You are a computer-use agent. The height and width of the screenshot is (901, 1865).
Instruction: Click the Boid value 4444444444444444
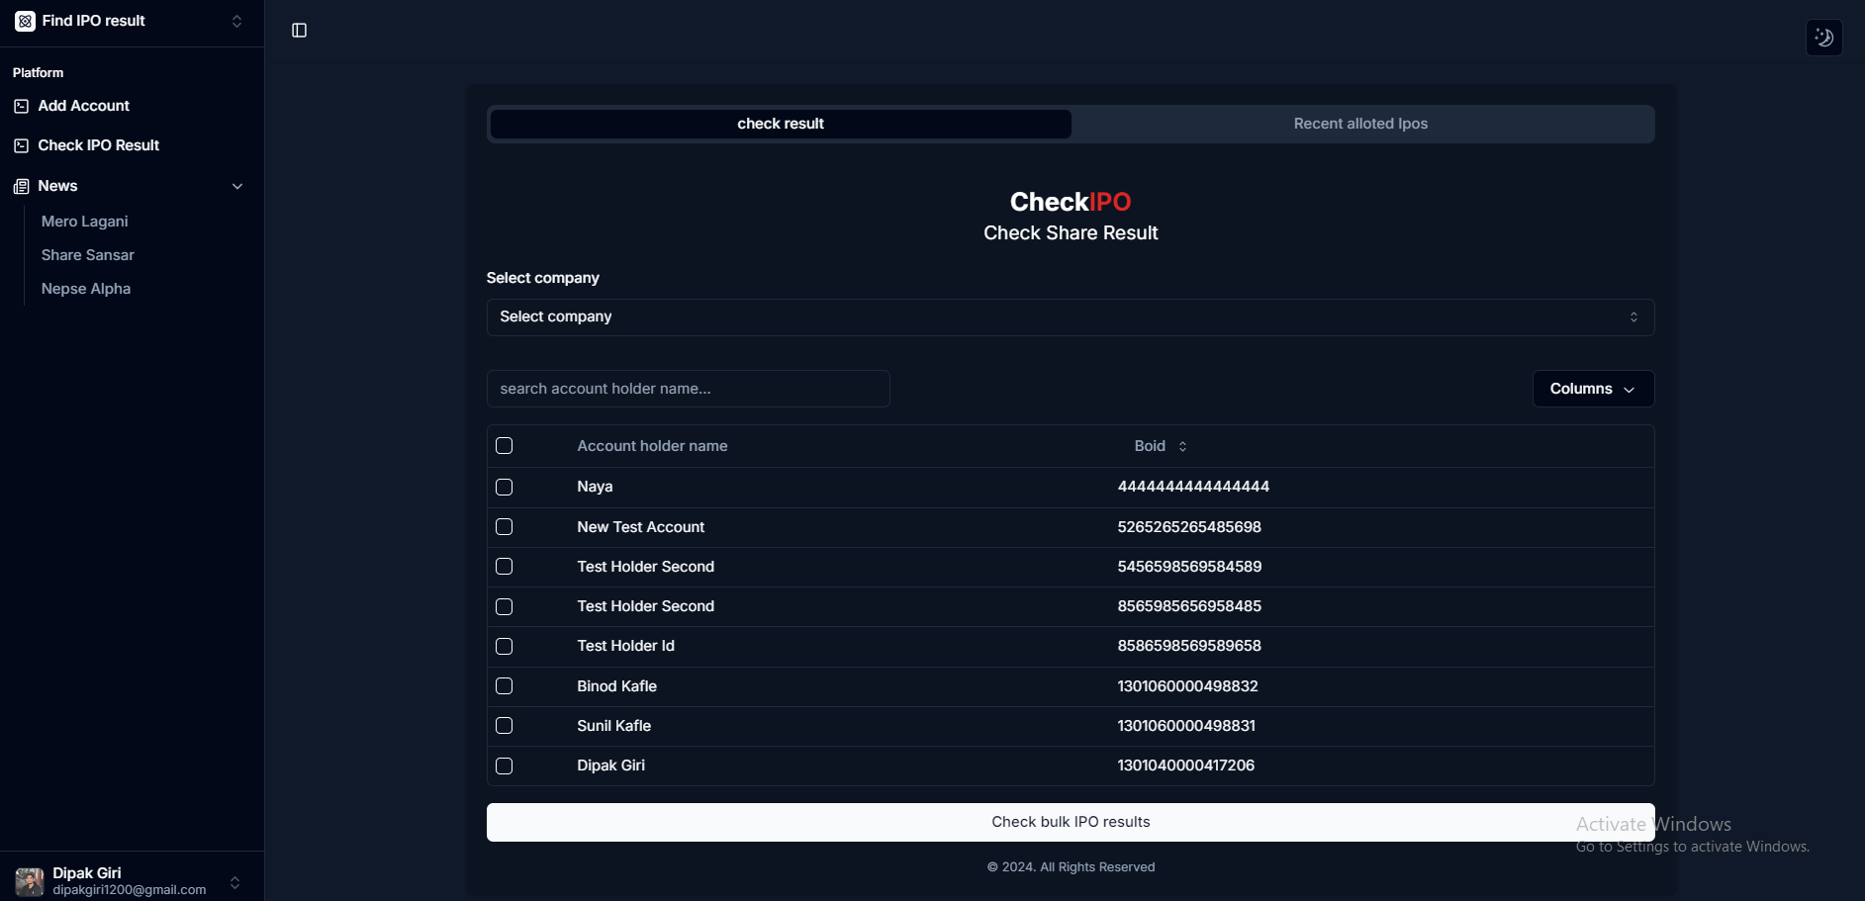1193,487
